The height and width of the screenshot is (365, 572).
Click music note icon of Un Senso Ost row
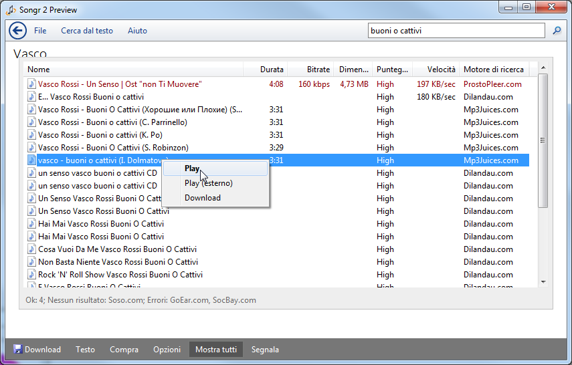tap(31, 84)
